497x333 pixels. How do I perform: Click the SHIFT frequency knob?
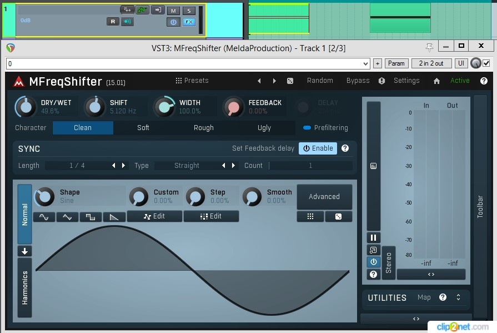pyautogui.click(x=95, y=107)
